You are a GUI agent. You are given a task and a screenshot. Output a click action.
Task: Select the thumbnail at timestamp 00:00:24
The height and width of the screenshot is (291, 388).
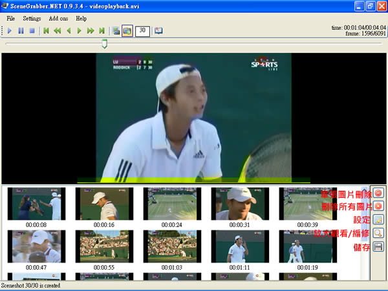point(172,204)
